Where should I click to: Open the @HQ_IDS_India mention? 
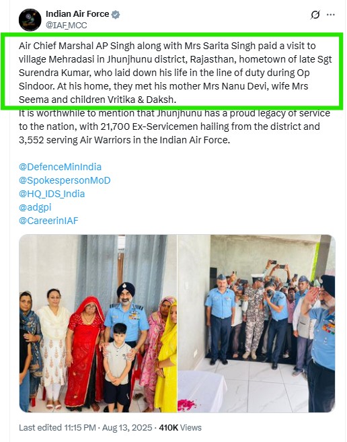[52, 194]
